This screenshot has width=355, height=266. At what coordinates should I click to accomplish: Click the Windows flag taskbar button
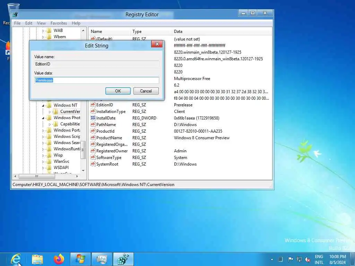pyautogui.click(x=80, y=259)
